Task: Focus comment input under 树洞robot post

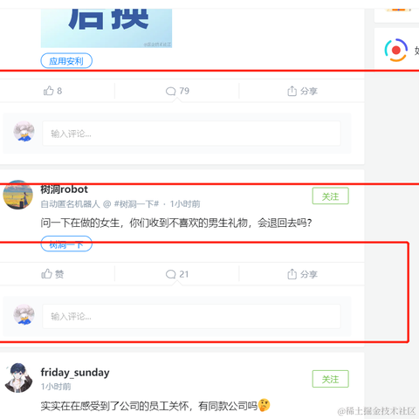Action: [191, 316]
